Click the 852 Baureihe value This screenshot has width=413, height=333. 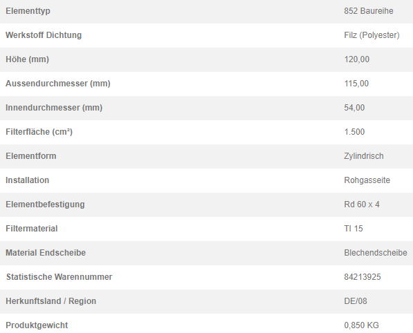coord(369,11)
